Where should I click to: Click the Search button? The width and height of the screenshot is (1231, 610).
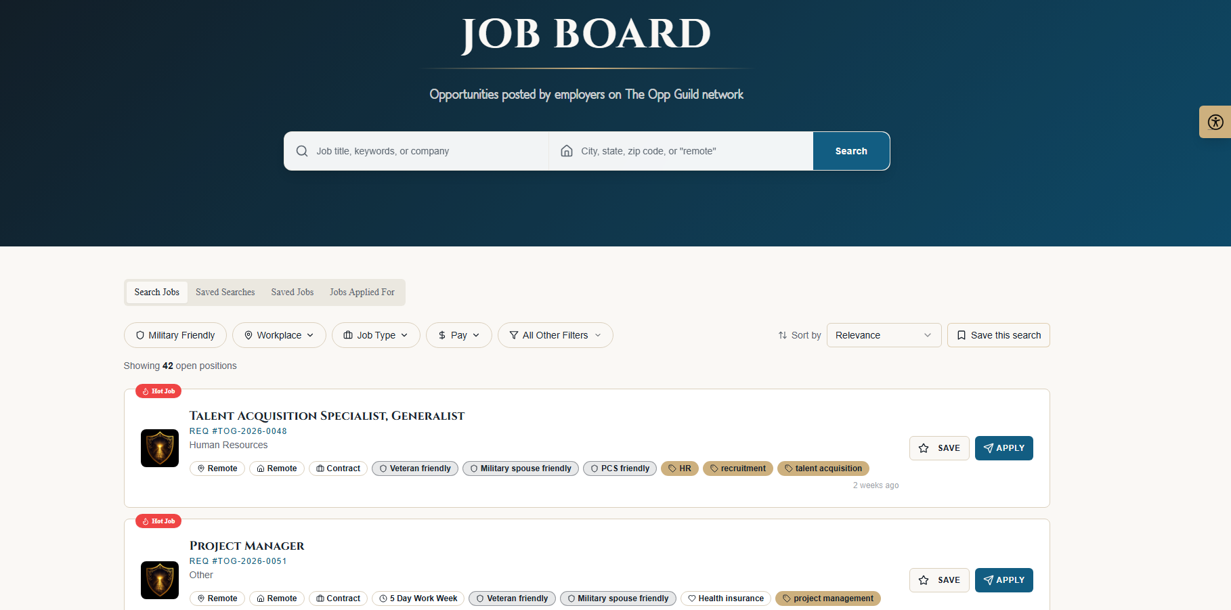(851, 151)
